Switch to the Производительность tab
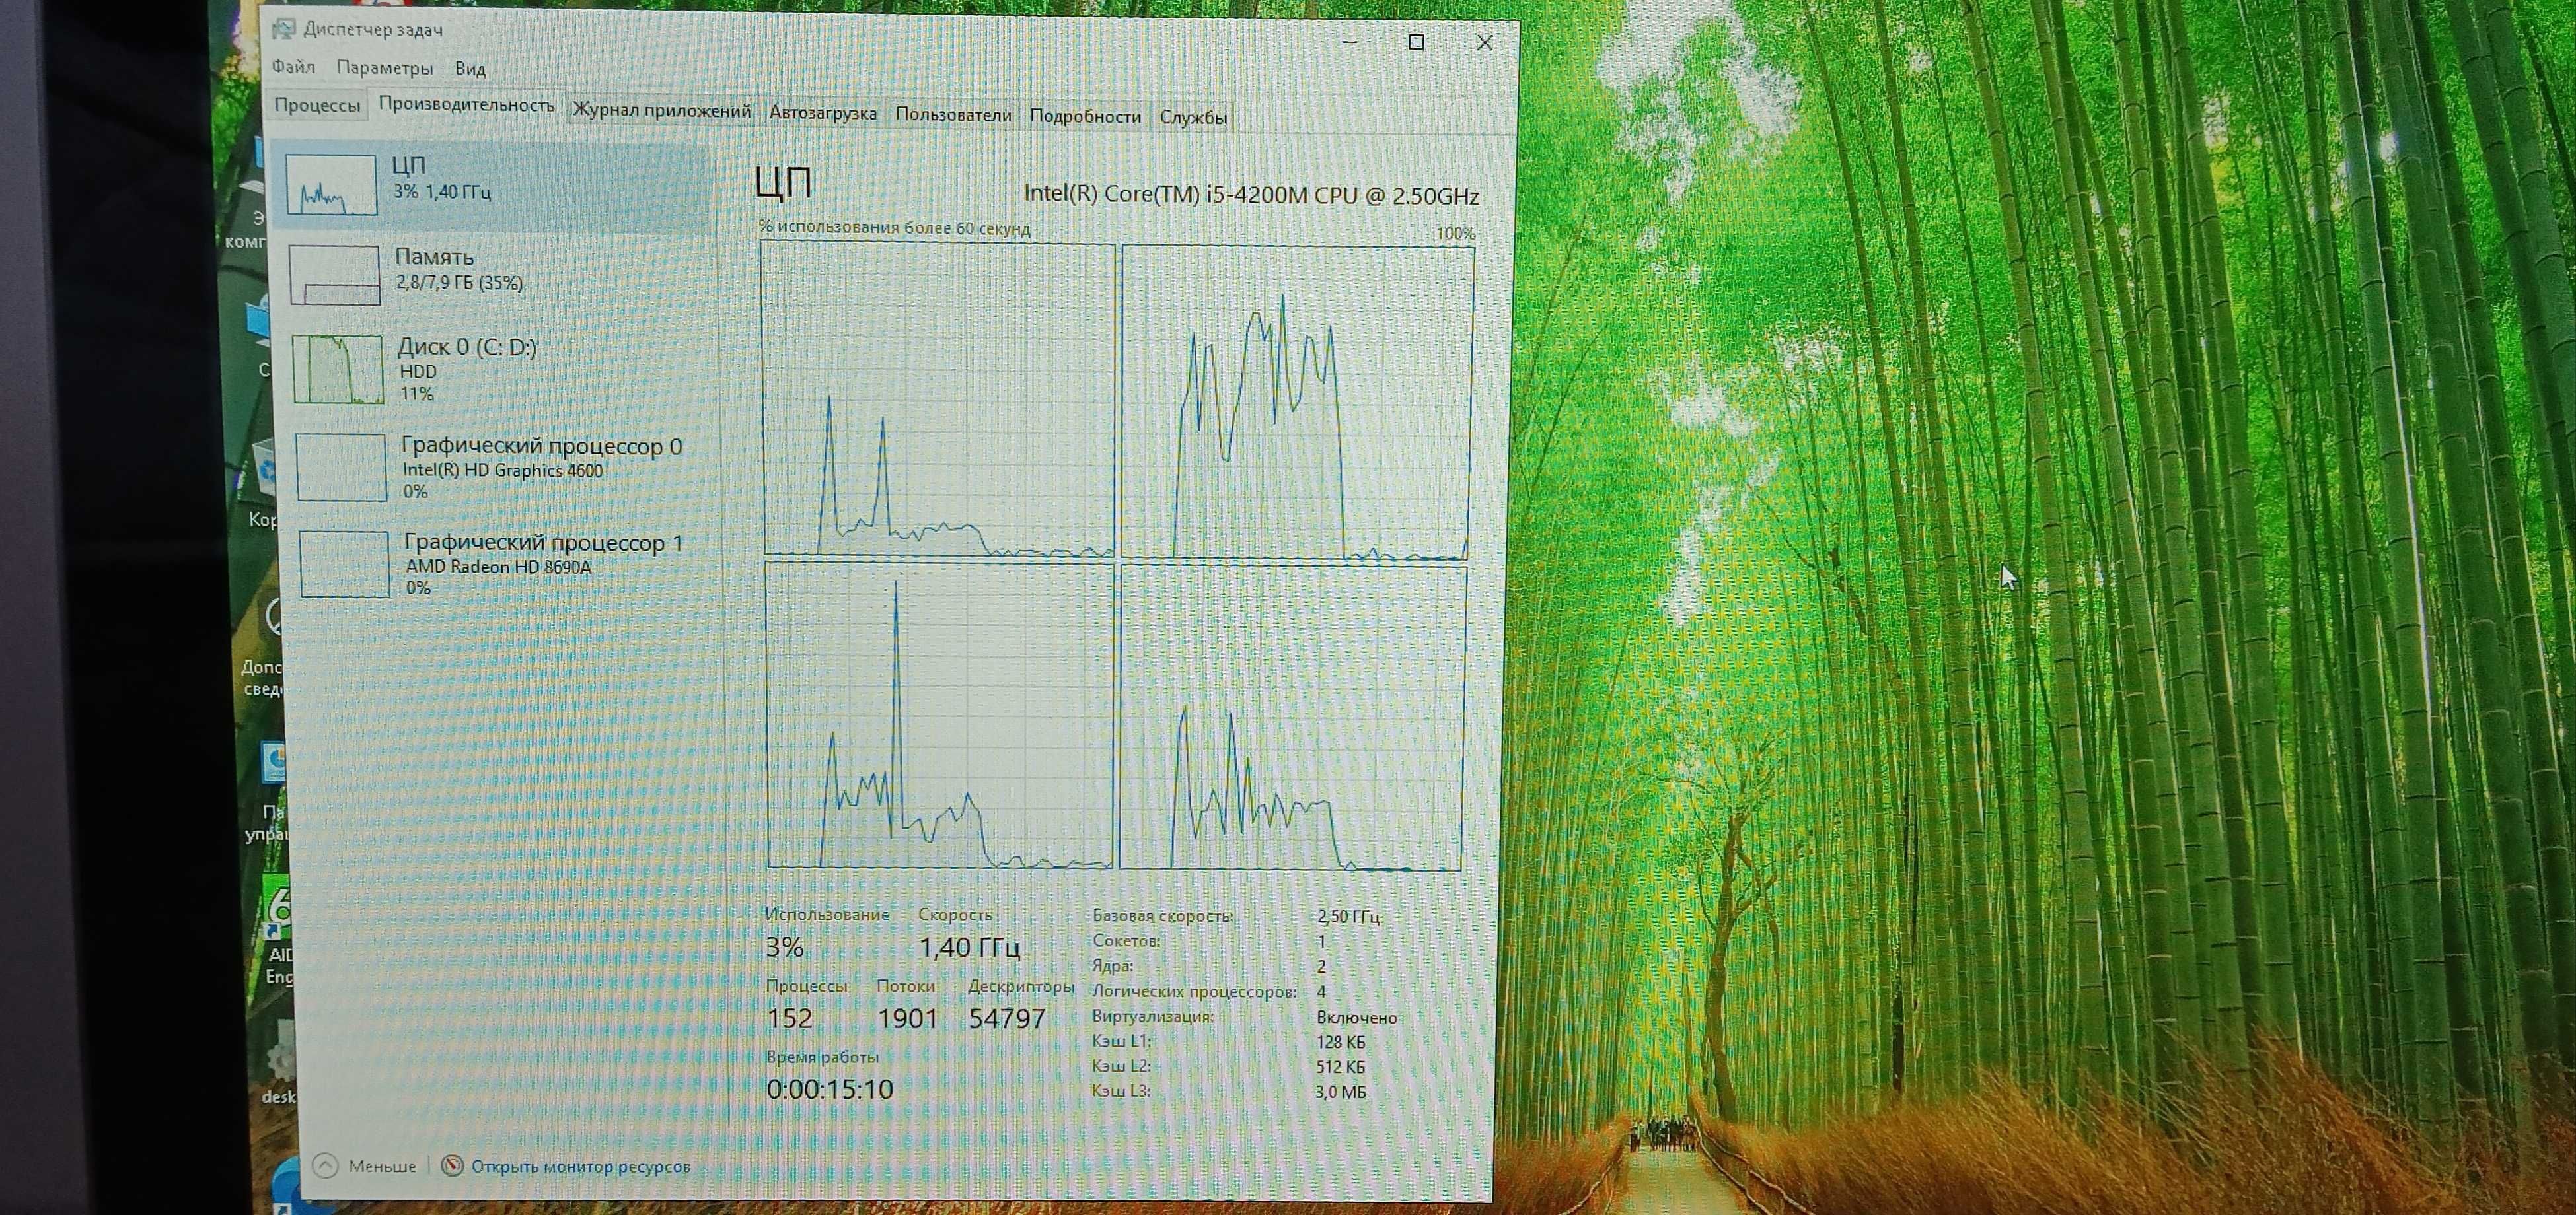 pyautogui.click(x=466, y=104)
